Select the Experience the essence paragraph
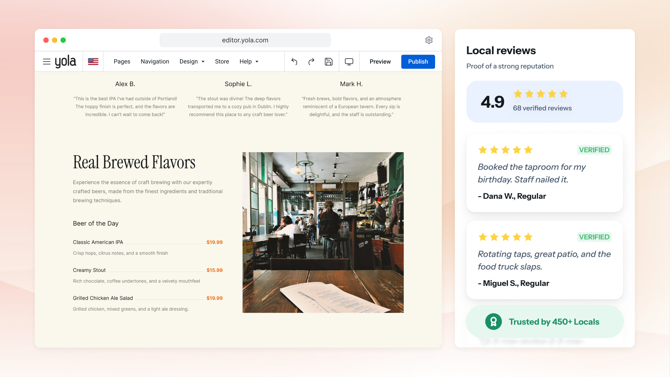The width and height of the screenshot is (670, 377). [148, 191]
